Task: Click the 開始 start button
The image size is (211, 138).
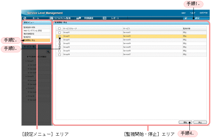Action: (x=185, y=122)
